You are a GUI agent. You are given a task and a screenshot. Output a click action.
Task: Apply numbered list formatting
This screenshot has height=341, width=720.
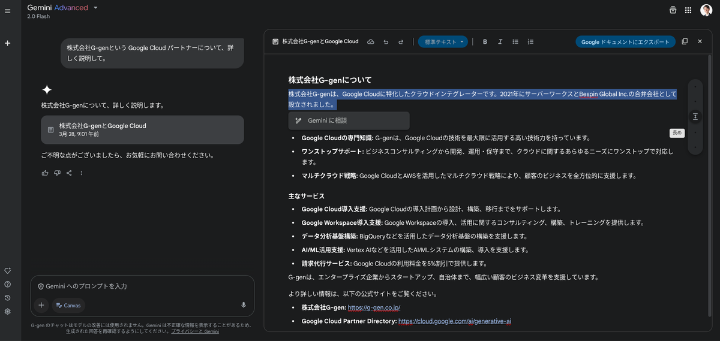530,41
